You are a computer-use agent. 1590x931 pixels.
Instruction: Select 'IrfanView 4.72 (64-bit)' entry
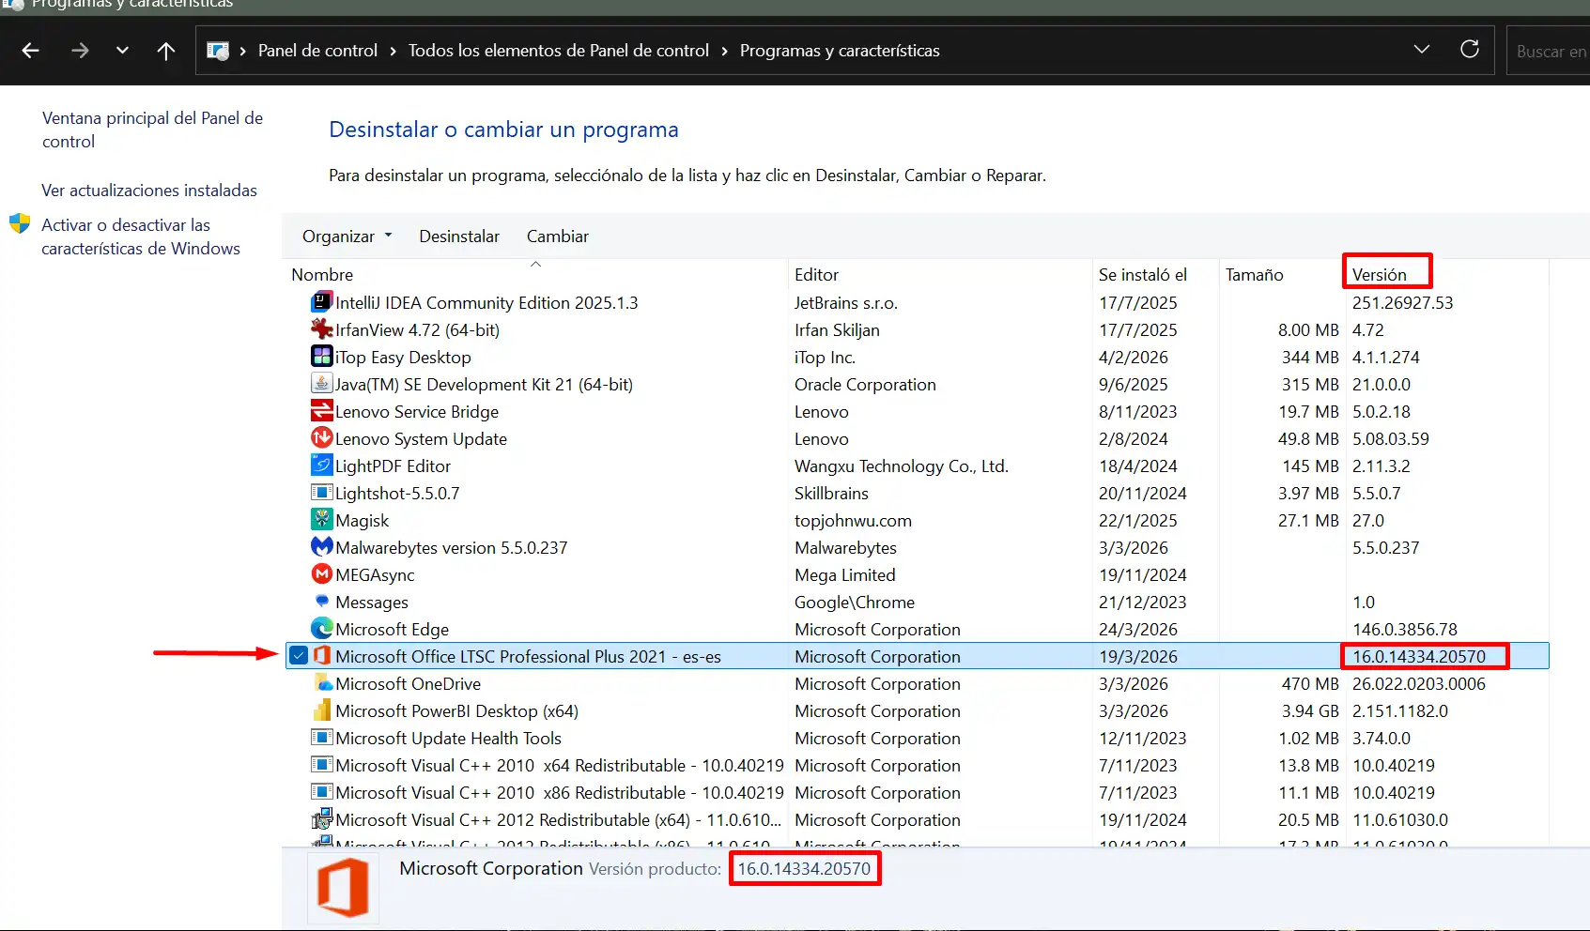click(417, 330)
